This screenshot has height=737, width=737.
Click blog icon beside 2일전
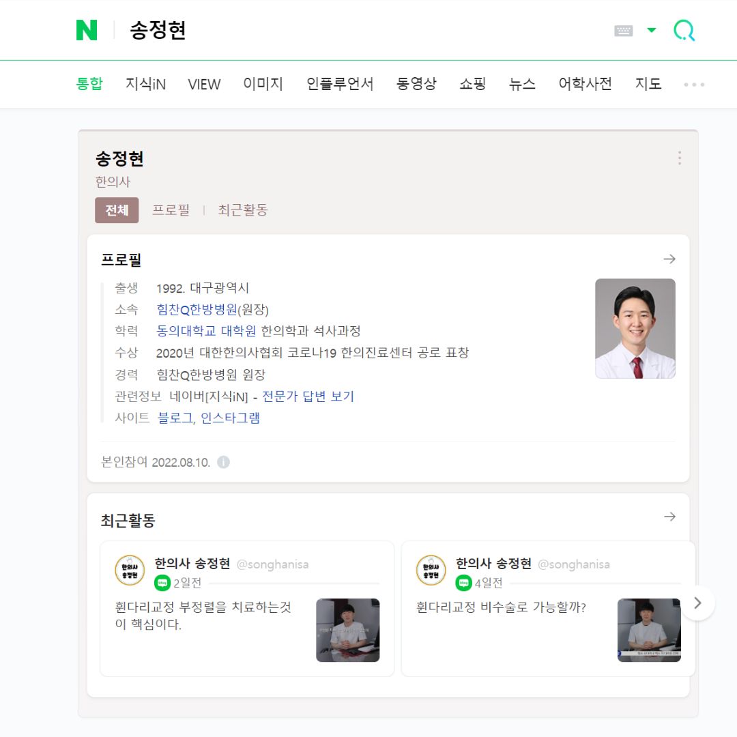162,583
